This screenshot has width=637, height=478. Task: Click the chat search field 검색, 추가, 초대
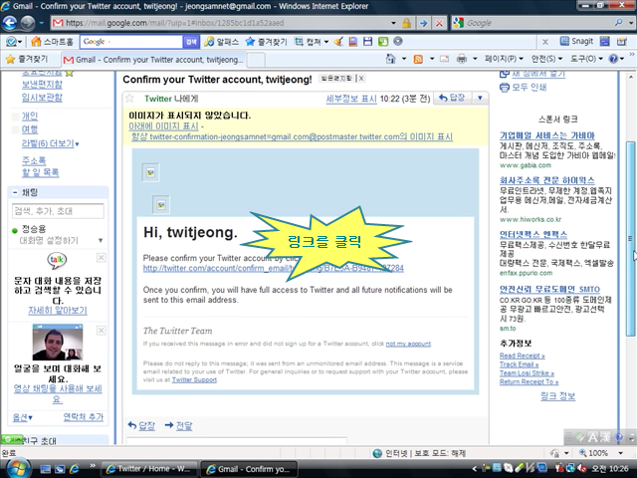point(58,211)
